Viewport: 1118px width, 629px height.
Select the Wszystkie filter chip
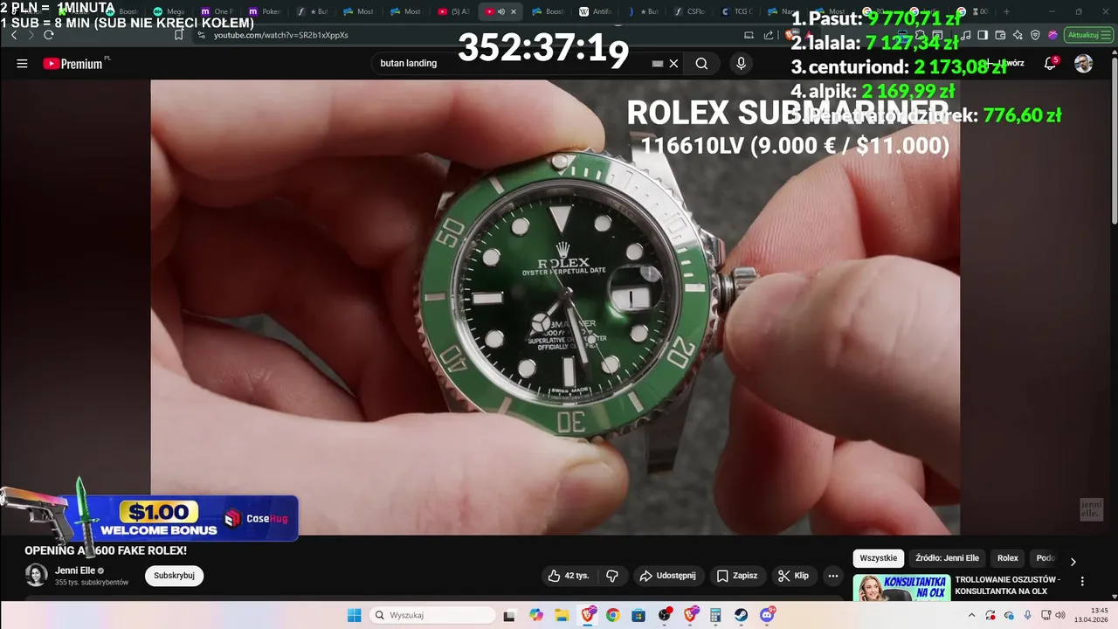click(x=878, y=558)
